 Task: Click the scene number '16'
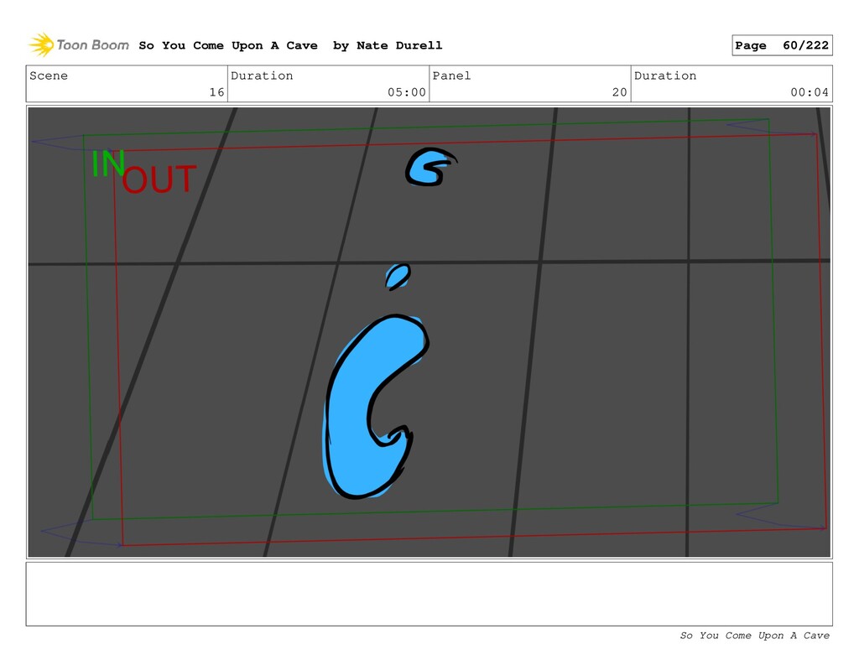[217, 92]
